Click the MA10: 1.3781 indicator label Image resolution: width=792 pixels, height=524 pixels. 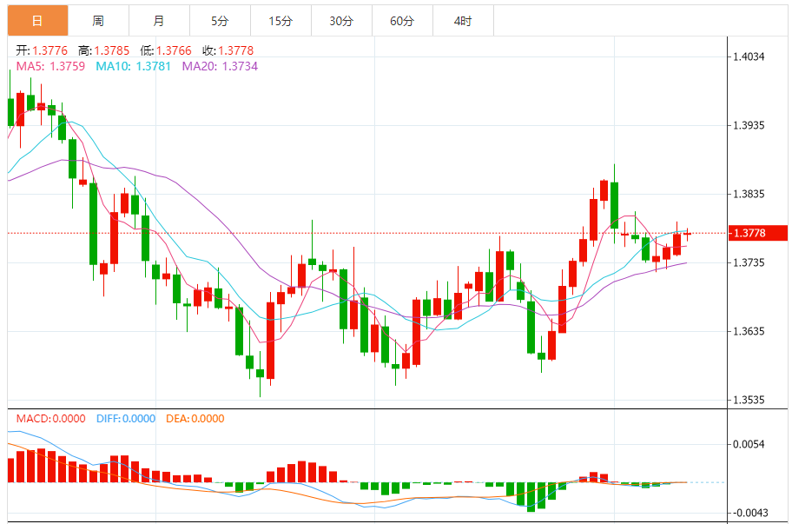(x=134, y=66)
